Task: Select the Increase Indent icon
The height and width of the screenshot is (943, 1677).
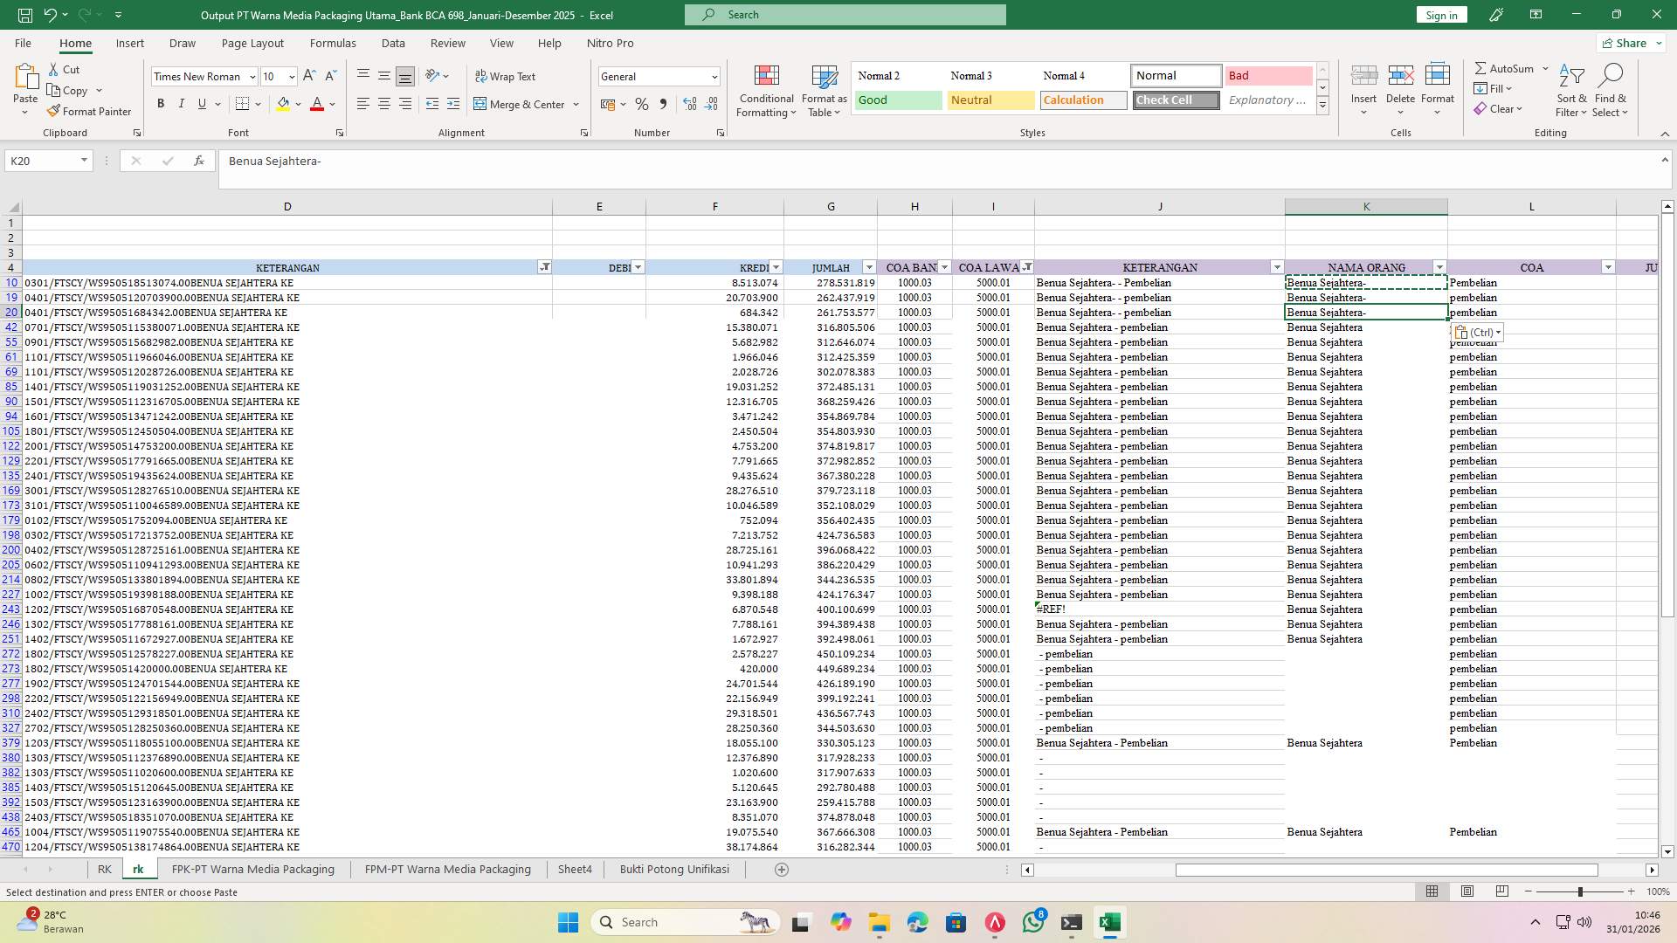Action: pyautogui.click(x=453, y=104)
